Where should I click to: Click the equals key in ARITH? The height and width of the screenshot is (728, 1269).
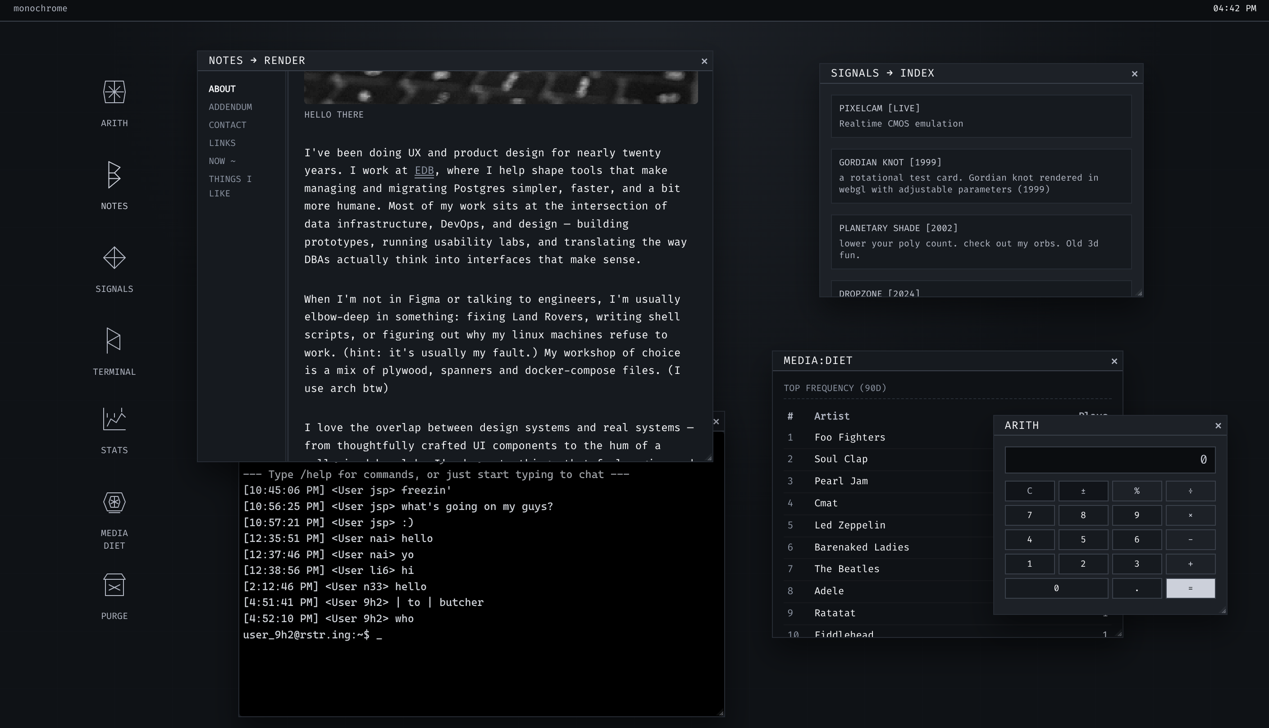[x=1191, y=588]
